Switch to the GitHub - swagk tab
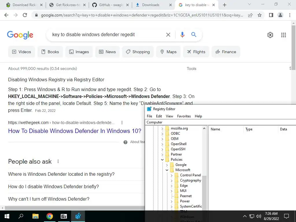This screenshot has height=222, width=296. coord(110,5)
